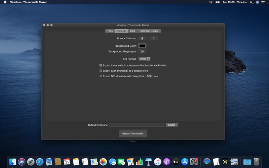269x168 pixels.
Task: Click the Output Directory text field
Action: (x=137, y=125)
